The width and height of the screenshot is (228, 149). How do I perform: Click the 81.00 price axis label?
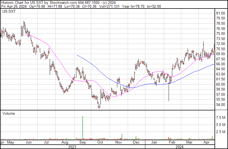tap(221, 13)
